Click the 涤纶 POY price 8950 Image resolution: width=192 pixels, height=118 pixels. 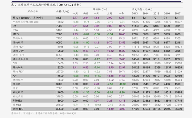pos(59,55)
